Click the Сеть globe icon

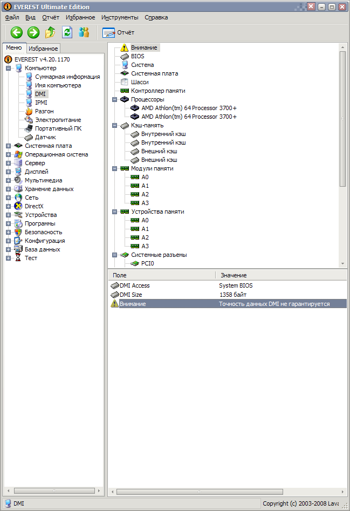(x=18, y=197)
